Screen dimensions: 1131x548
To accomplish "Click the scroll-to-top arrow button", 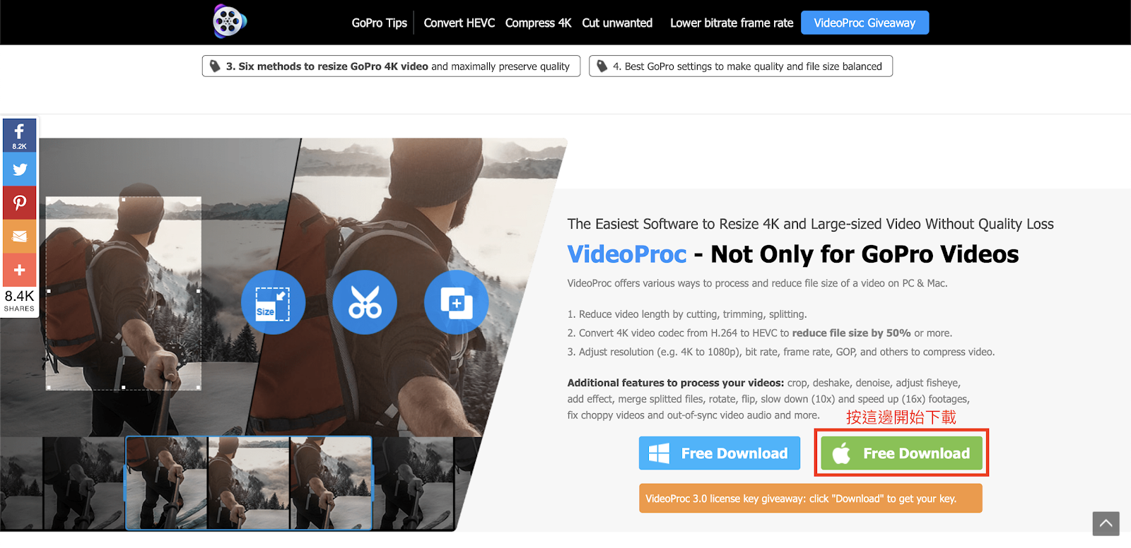I will click(x=1106, y=524).
